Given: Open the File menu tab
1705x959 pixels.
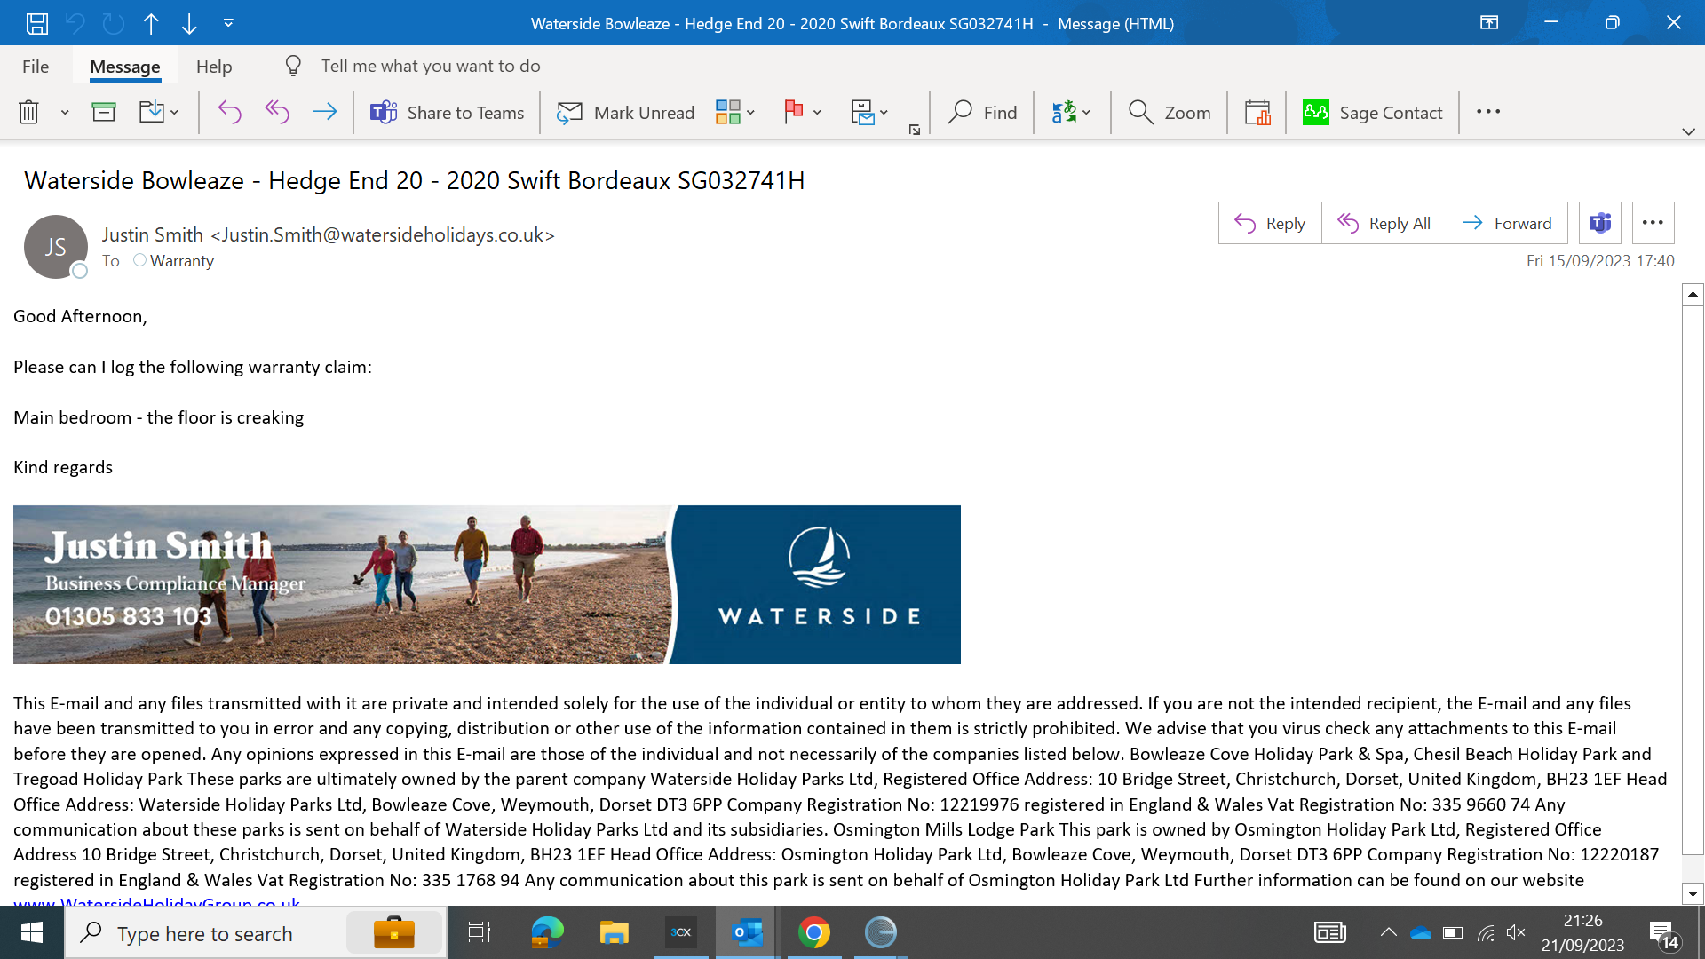Looking at the screenshot, I should [36, 67].
